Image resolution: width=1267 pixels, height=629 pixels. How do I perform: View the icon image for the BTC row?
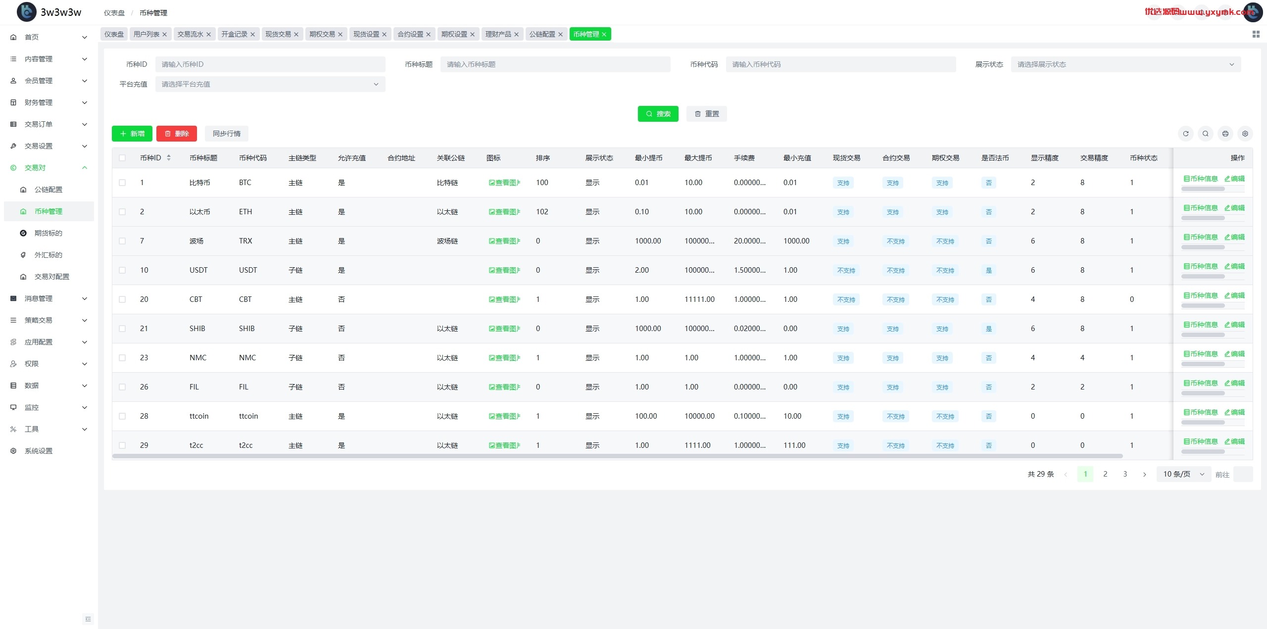click(504, 183)
